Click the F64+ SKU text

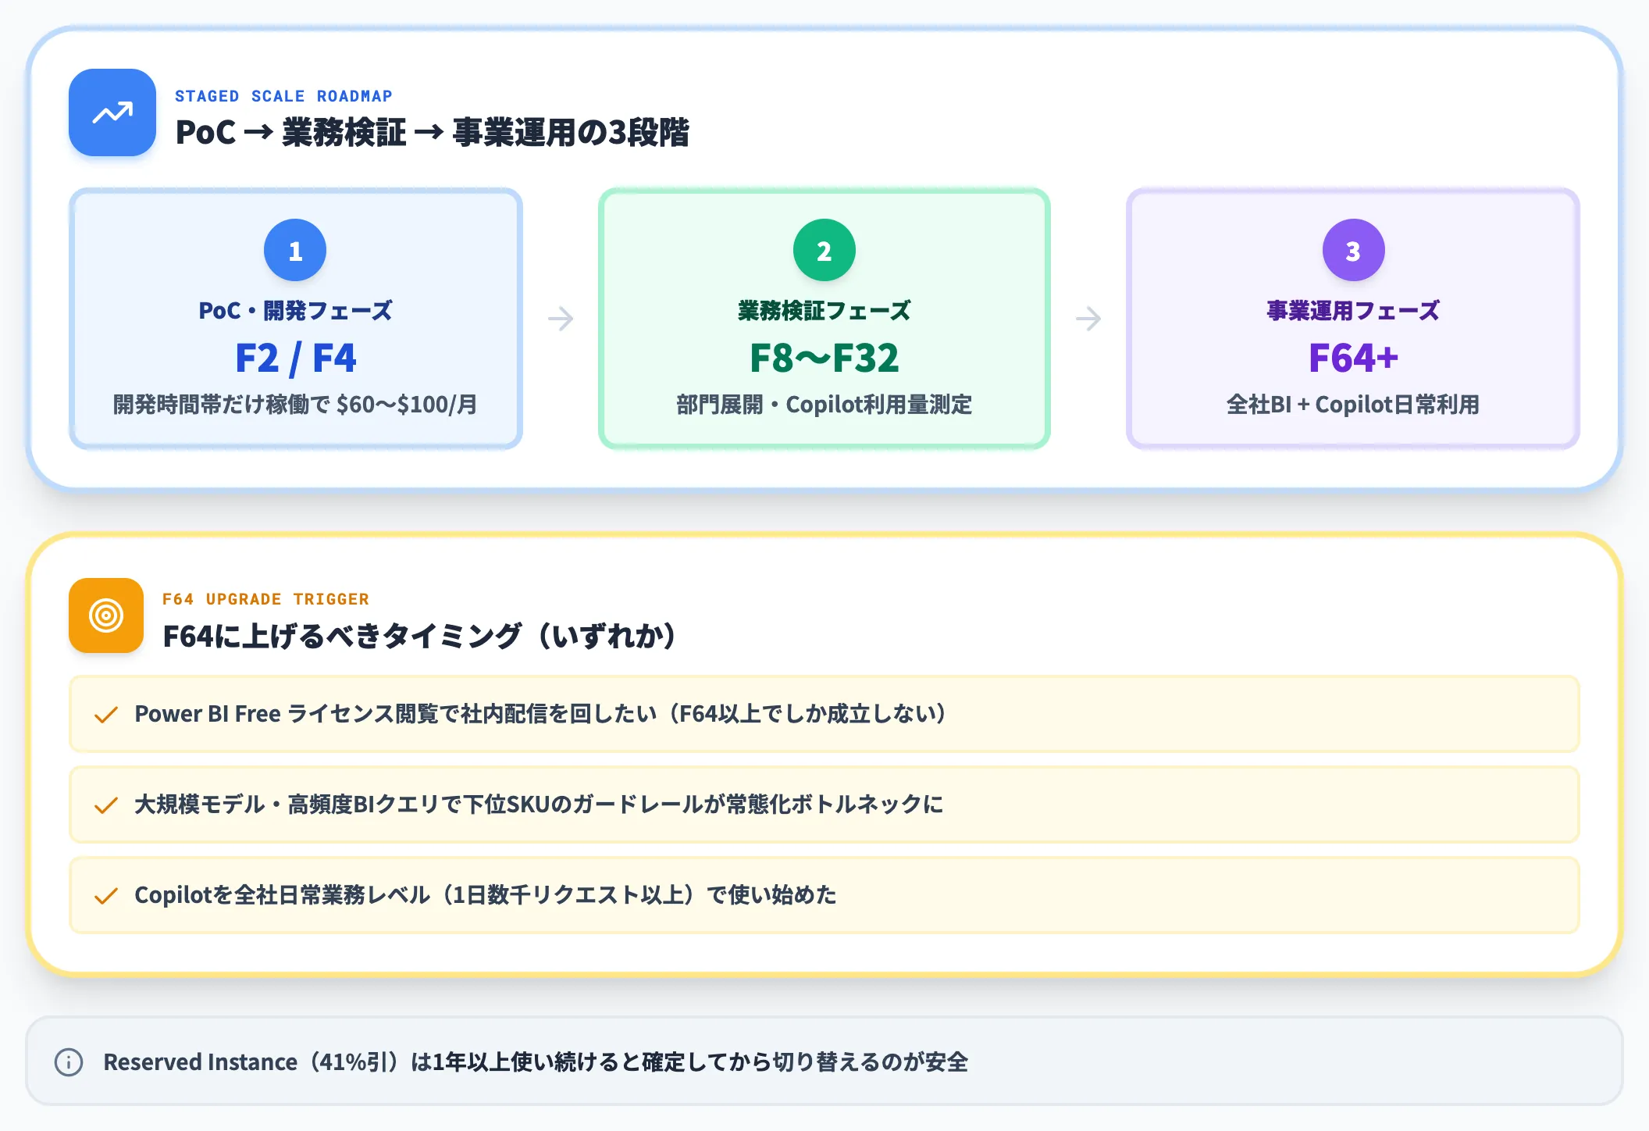(1353, 359)
